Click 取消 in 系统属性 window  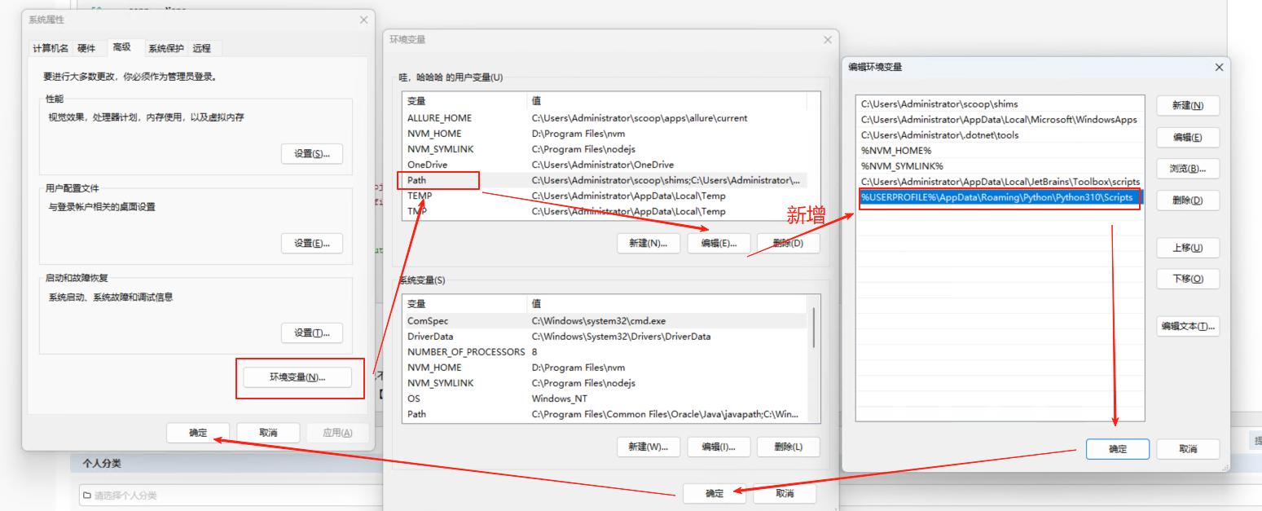[x=268, y=433]
